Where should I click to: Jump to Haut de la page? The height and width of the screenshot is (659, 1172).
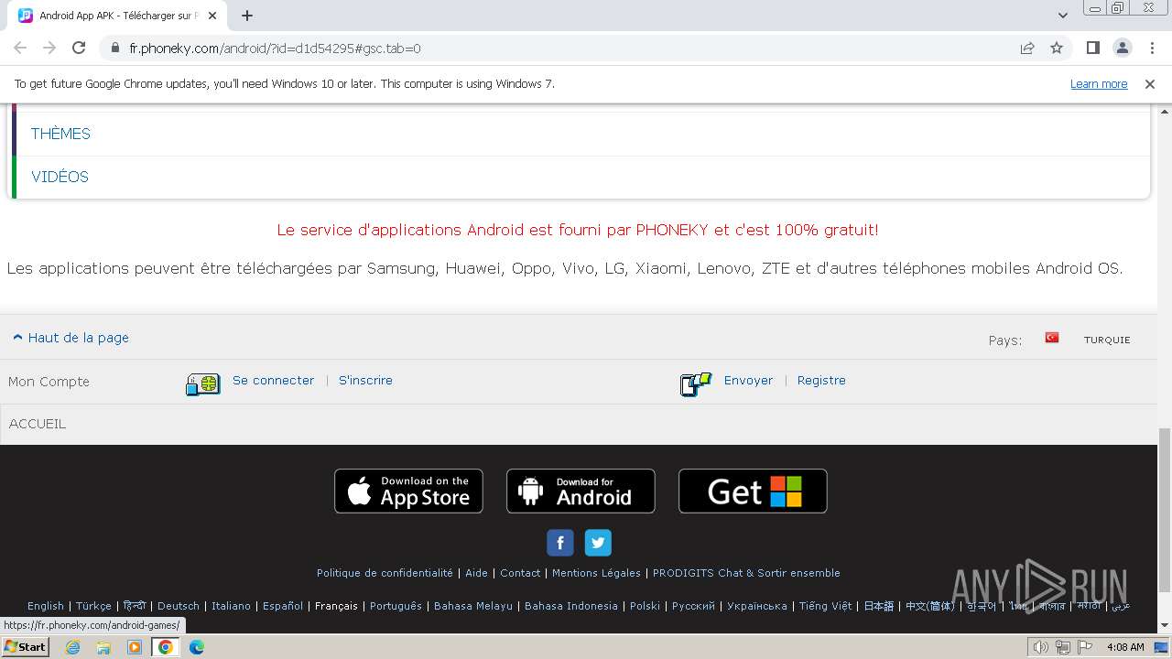71,338
